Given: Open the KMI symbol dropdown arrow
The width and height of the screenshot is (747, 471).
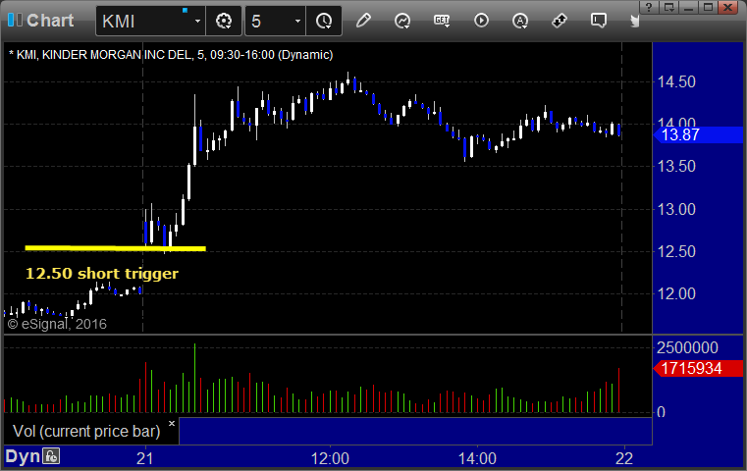Looking at the screenshot, I should [197, 22].
